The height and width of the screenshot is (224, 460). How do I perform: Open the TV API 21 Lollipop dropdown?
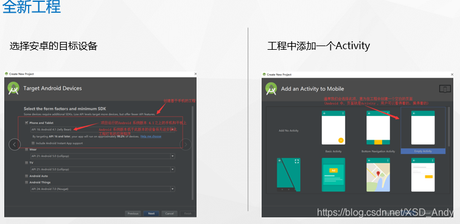(103, 169)
